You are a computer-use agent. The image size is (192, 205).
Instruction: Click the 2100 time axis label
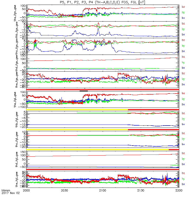[x=103, y=190]
